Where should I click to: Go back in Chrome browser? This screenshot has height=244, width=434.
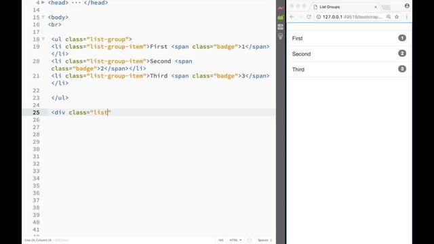(x=292, y=17)
